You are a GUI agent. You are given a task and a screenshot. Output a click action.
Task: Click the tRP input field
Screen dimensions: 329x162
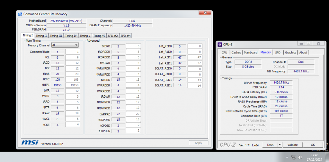pos(72,68)
